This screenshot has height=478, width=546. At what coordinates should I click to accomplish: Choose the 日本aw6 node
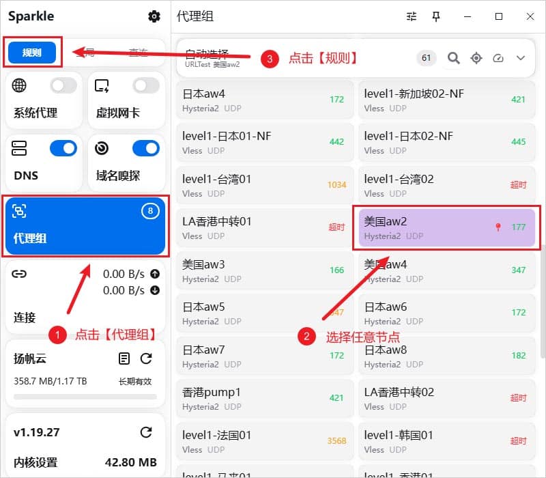pyautogui.click(x=447, y=313)
